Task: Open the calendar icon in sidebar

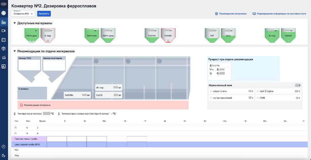Action: click(x=4, y=40)
